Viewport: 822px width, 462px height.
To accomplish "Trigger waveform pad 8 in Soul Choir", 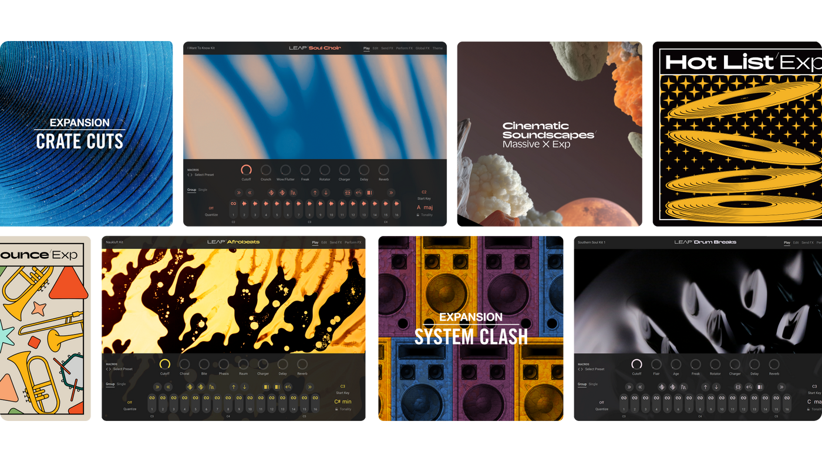I will point(309,209).
